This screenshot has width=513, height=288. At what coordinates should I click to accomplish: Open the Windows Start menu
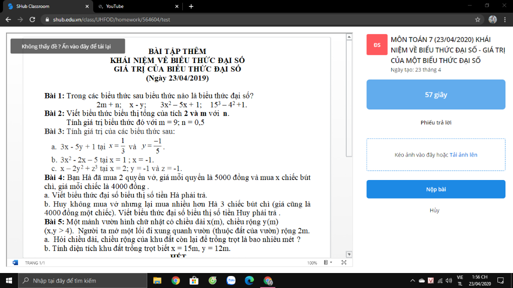point(9,280)
